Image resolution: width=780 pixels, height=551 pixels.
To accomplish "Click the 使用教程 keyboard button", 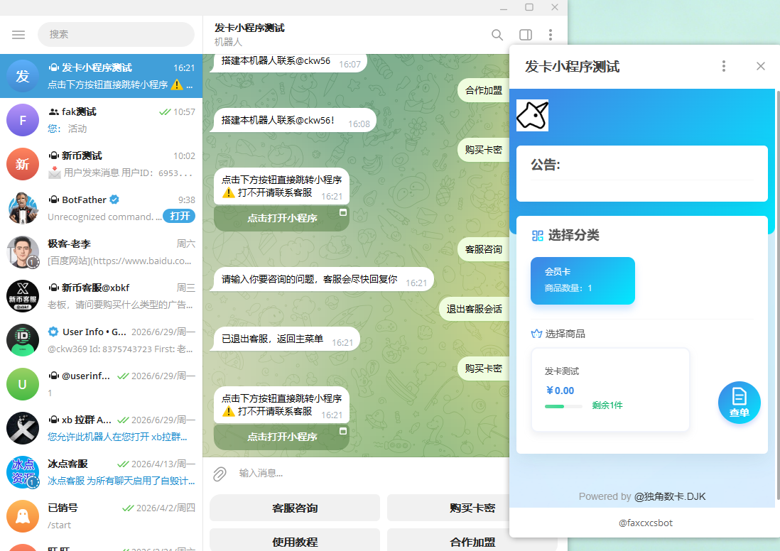I will click(295, 542).
